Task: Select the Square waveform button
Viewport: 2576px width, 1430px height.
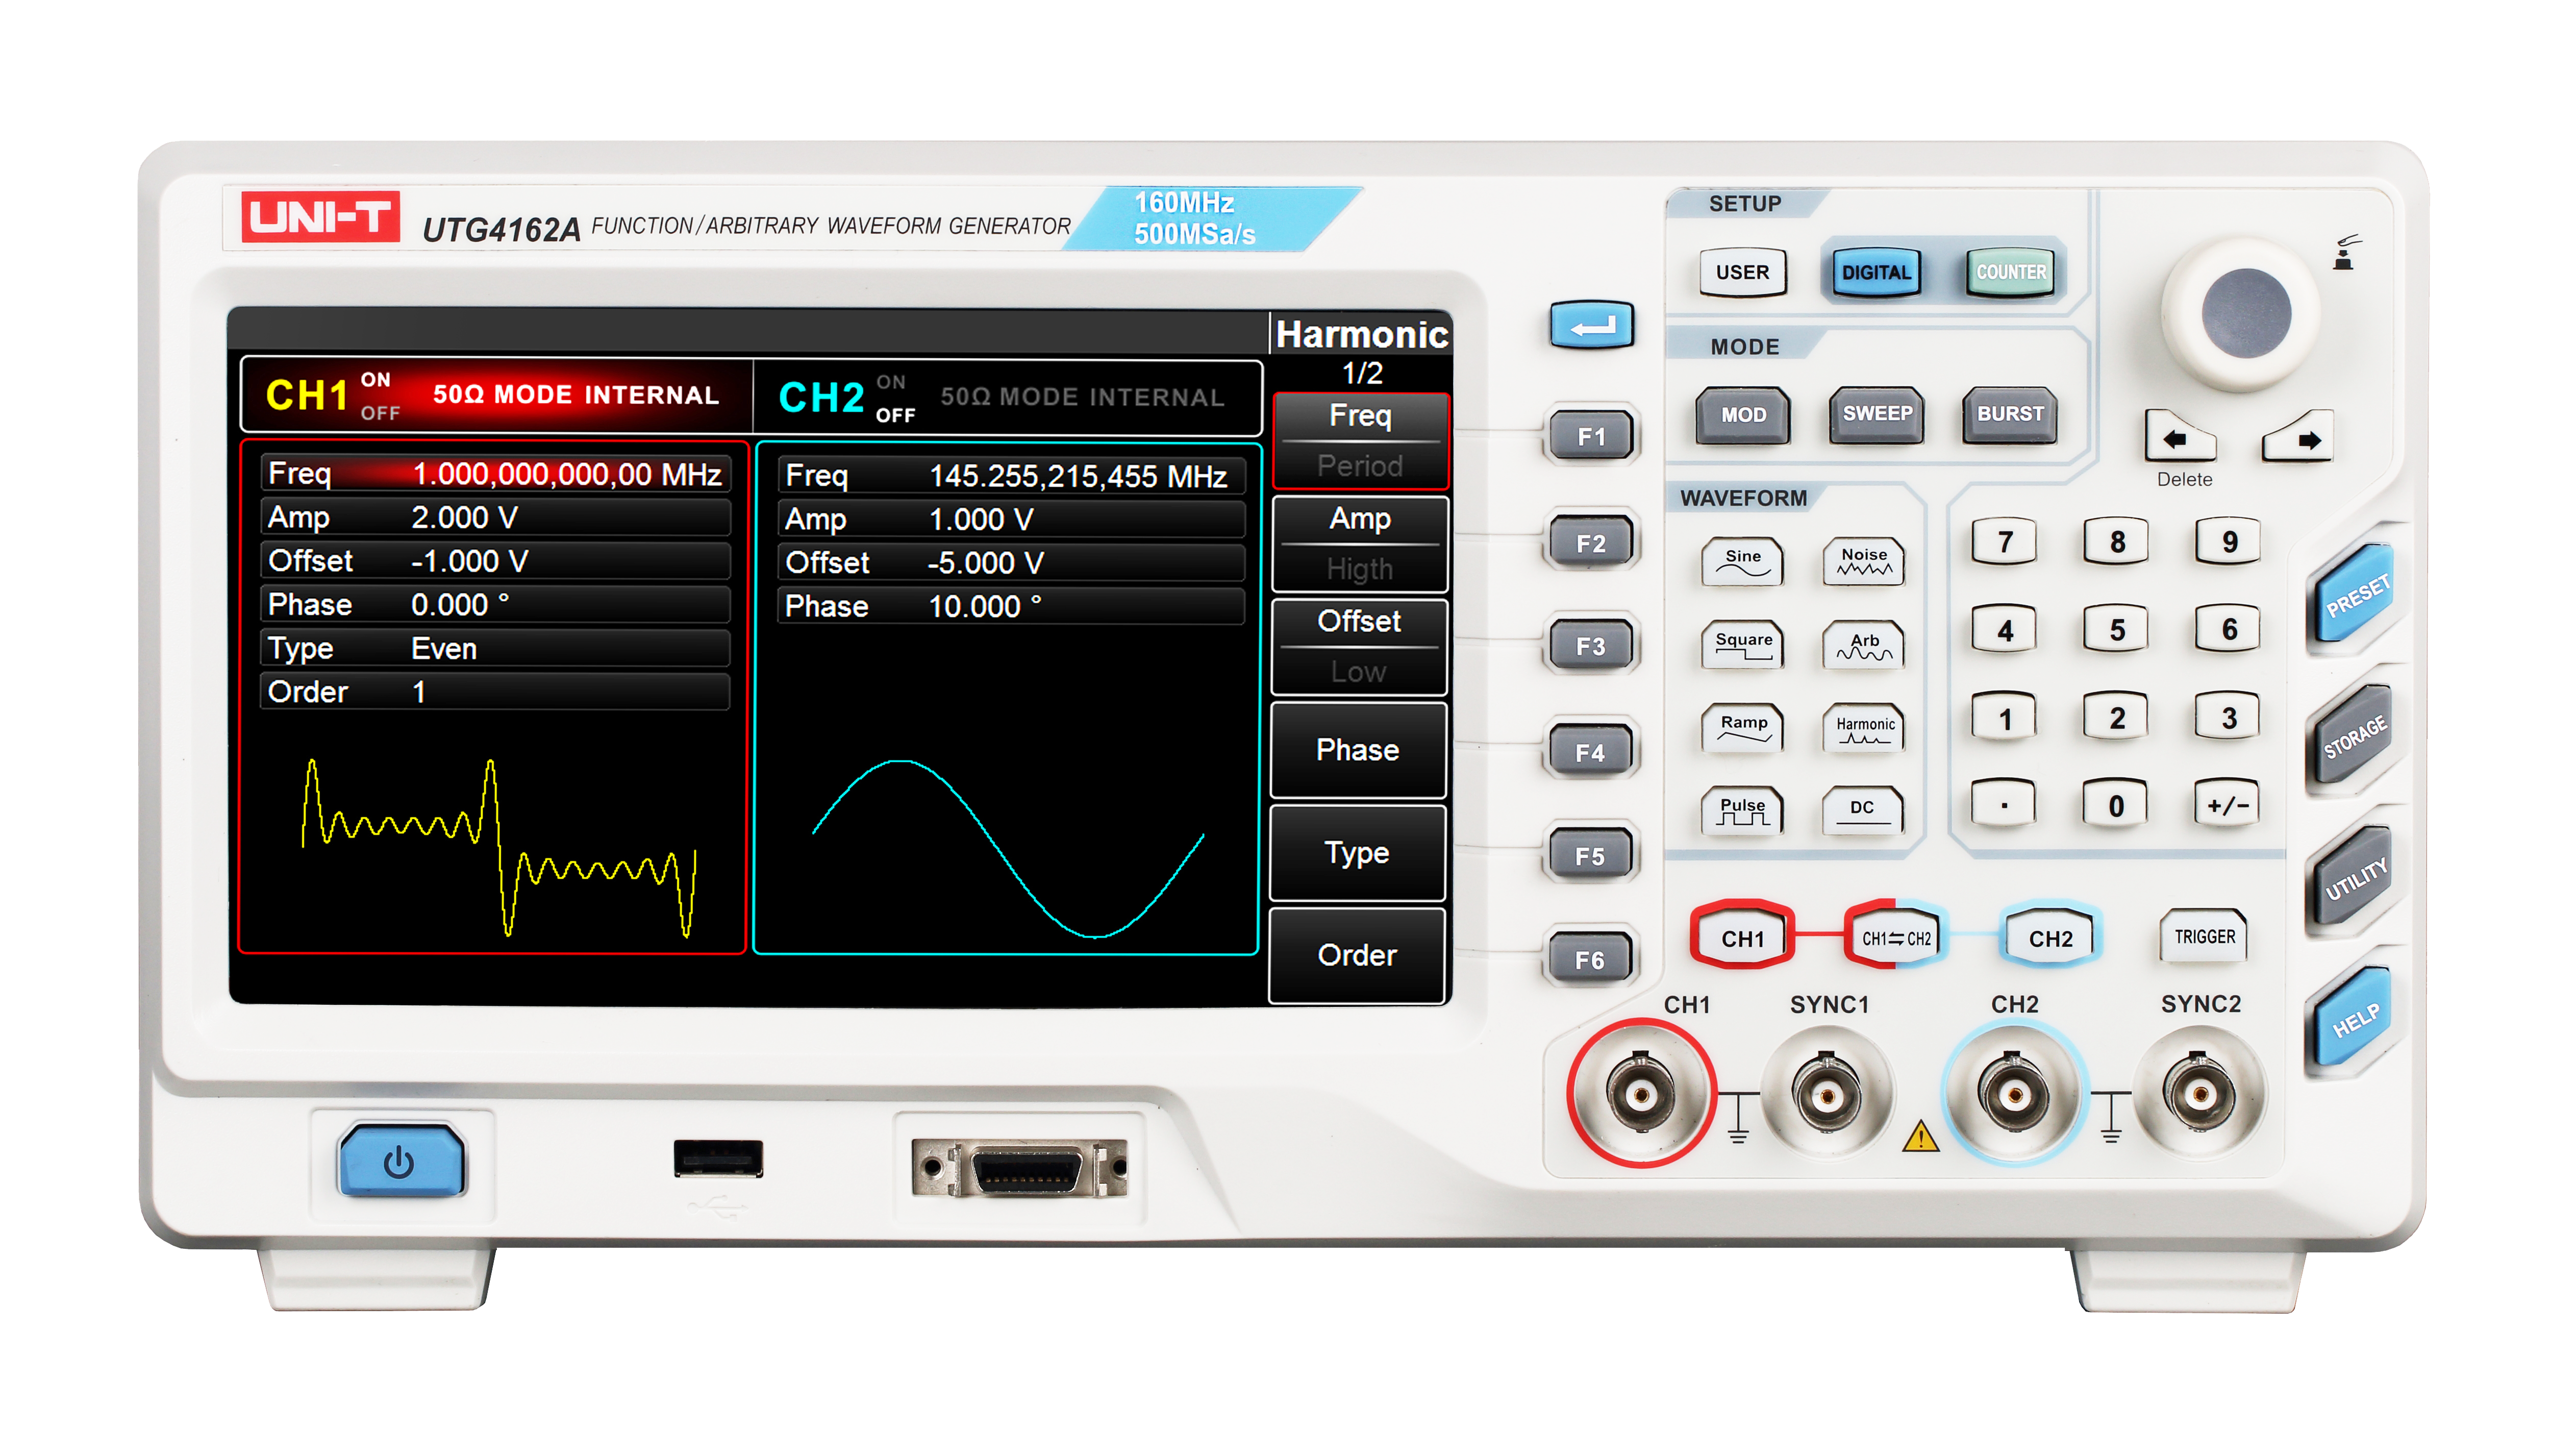Action: click(1743, 644)
